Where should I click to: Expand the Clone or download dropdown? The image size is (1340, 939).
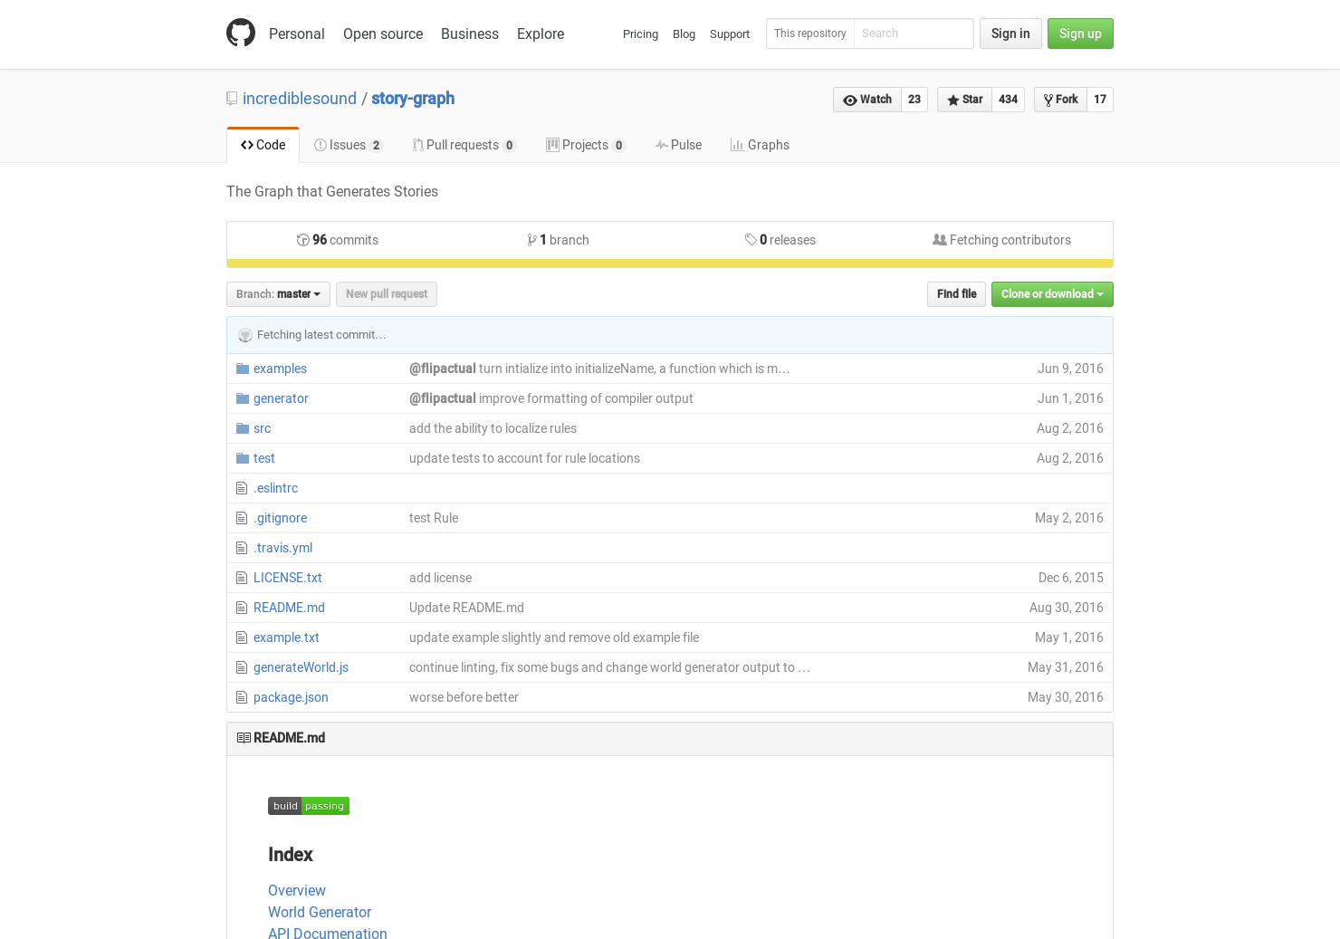click(1052, 294)
